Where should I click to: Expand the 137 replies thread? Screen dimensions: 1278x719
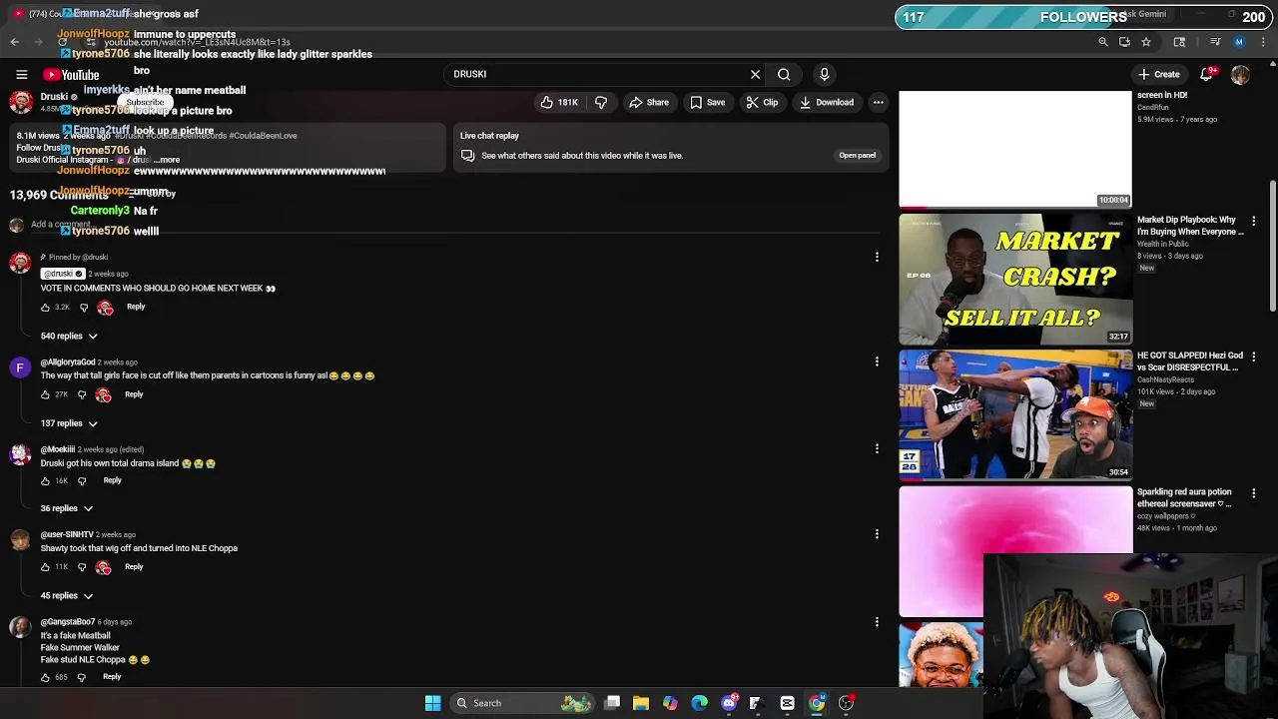click(69, 423)
